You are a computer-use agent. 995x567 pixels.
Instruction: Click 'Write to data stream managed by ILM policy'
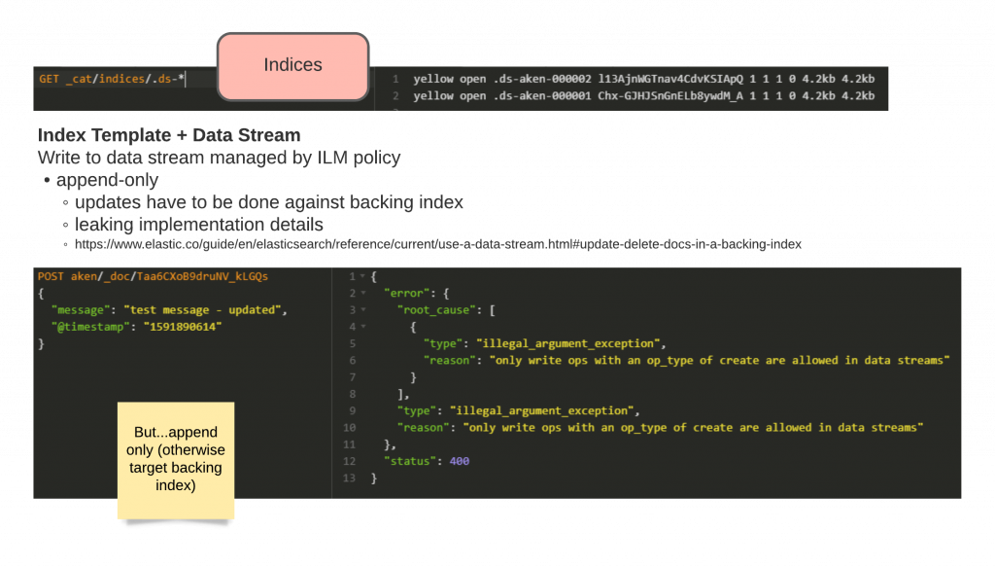[219, 158]
